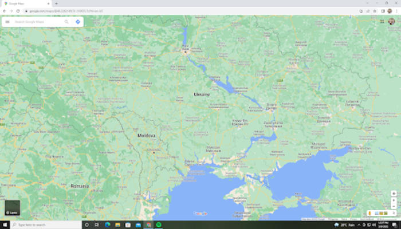Screen dimensions: 401x229
Task: Open Task View on the taskbar
Action: pos(97,225)
